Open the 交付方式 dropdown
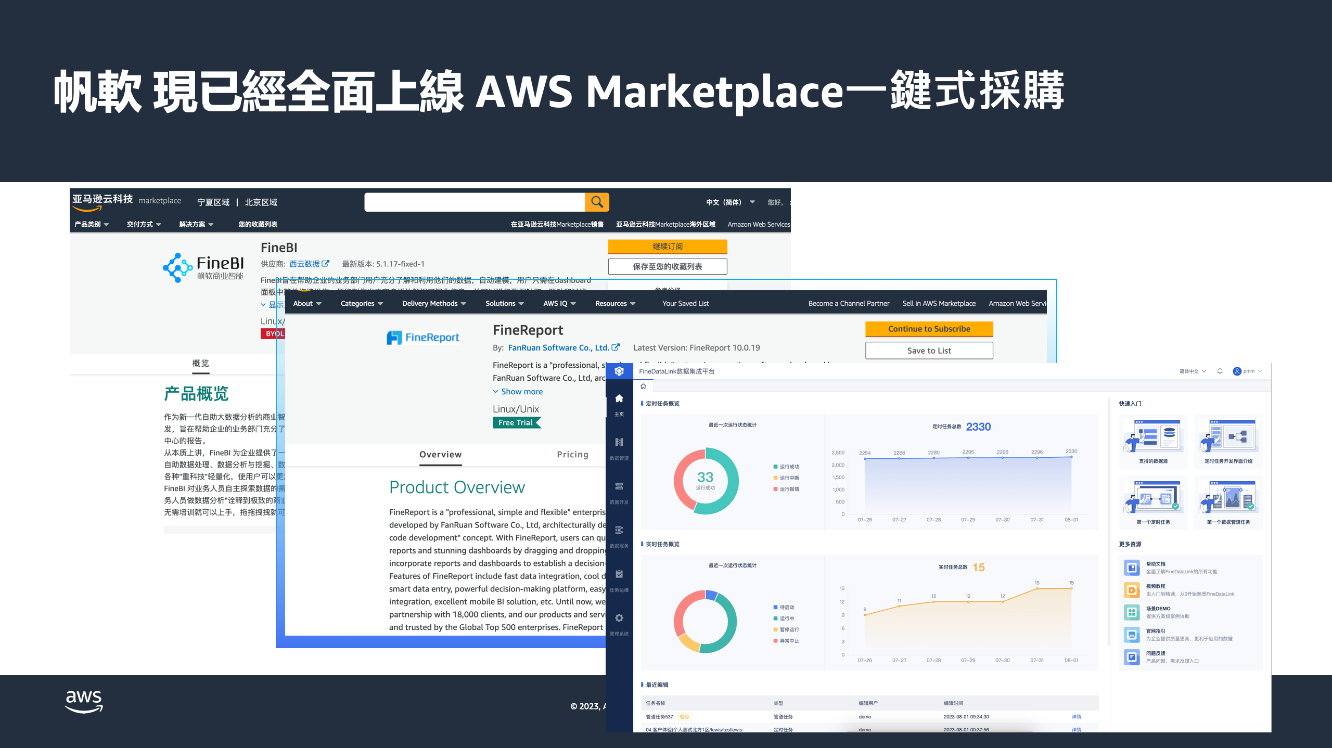Image resolution: width=1332 pixels, height=748 pixels. coord(144,224)
